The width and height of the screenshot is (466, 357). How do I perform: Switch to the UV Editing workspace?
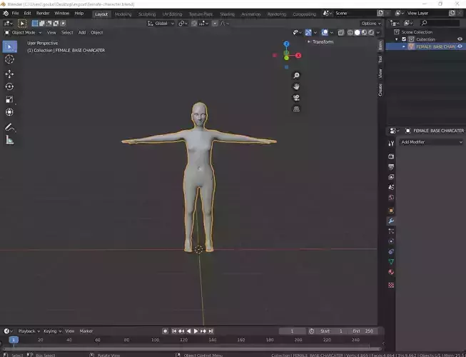coord(172,14)
